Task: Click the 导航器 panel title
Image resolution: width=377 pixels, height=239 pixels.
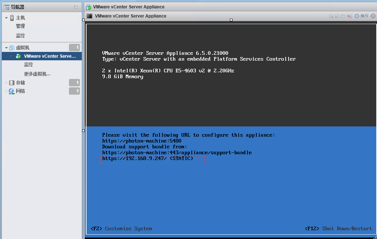Action: [18, 7]
